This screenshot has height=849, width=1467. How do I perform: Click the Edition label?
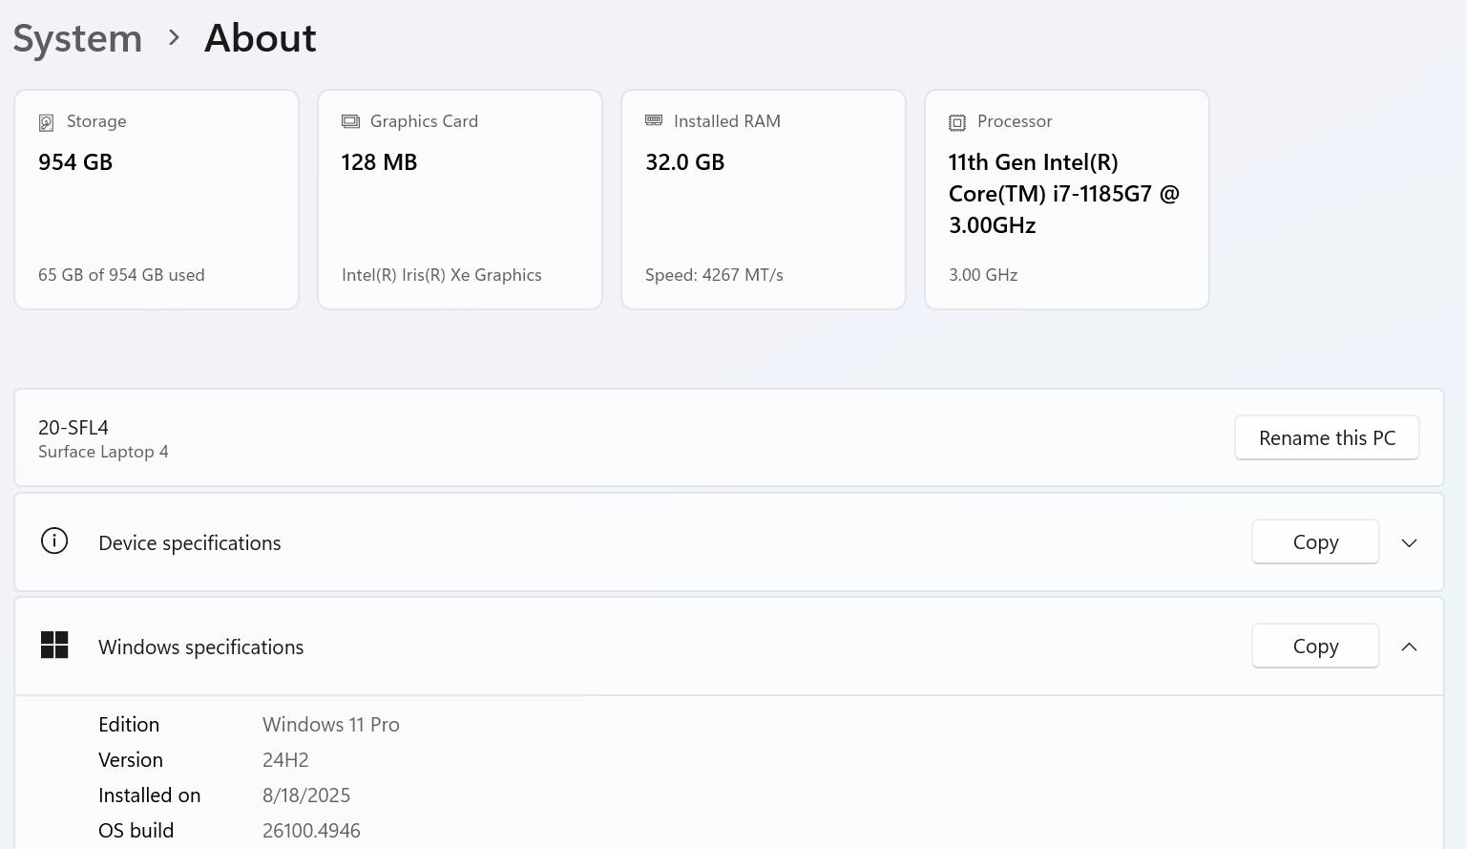point(129,725)
